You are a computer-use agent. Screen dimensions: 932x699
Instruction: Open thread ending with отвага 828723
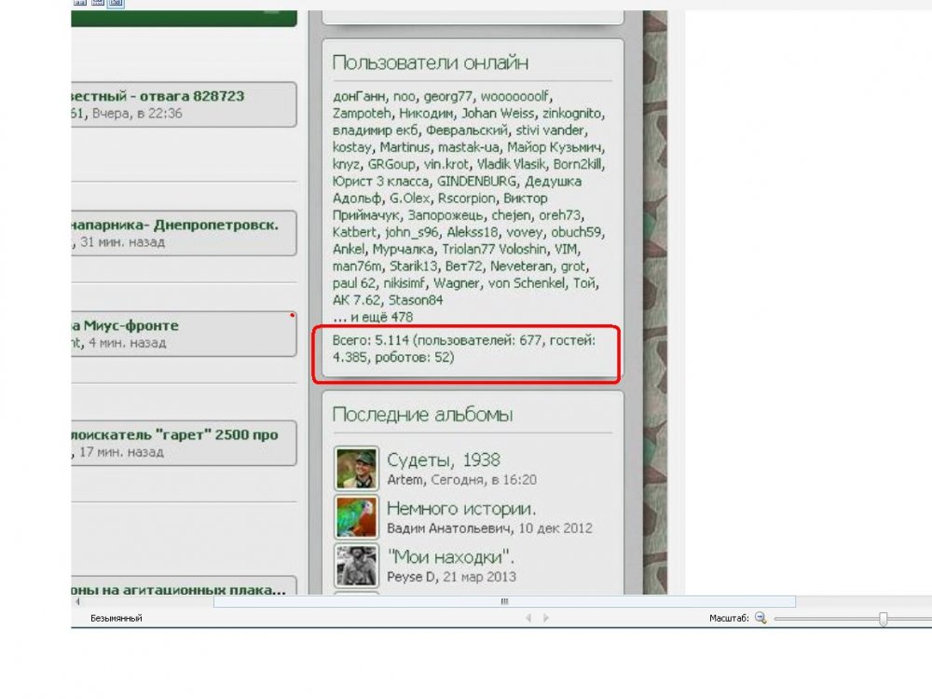point(158,96)
